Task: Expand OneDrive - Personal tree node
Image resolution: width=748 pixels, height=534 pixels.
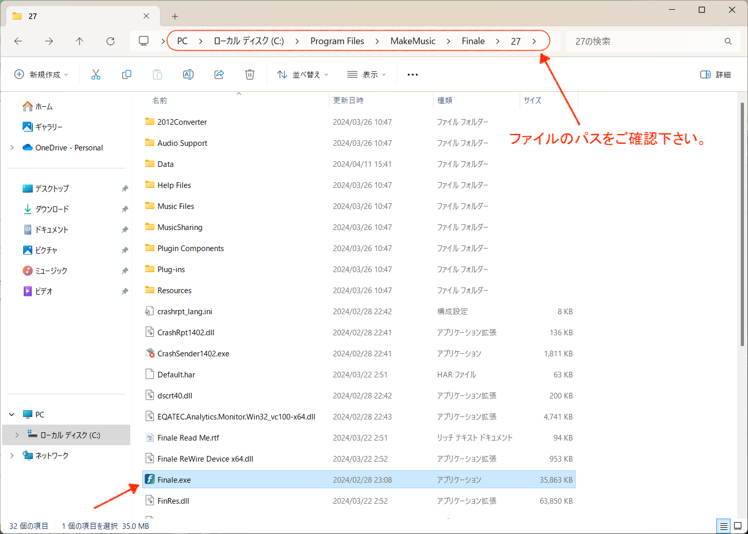Action: point(12,147)
